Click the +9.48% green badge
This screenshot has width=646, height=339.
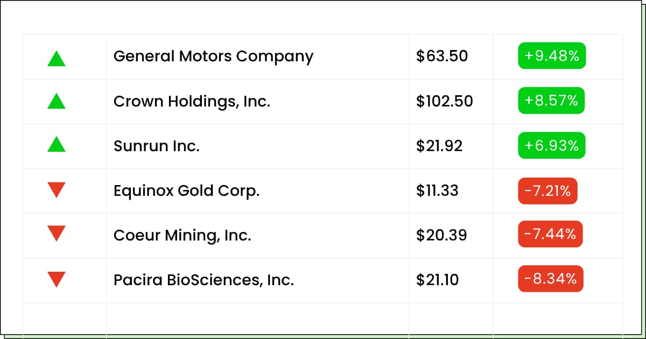(552, 56)
